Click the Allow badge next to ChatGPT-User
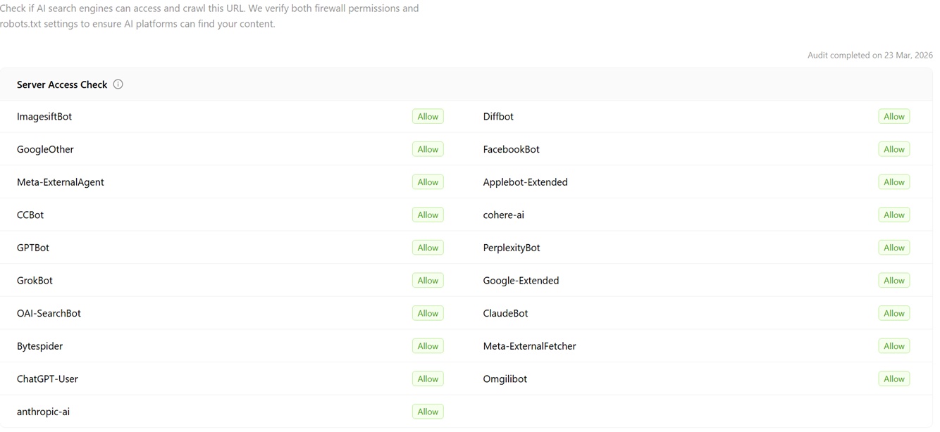 (x=428, y=379)
